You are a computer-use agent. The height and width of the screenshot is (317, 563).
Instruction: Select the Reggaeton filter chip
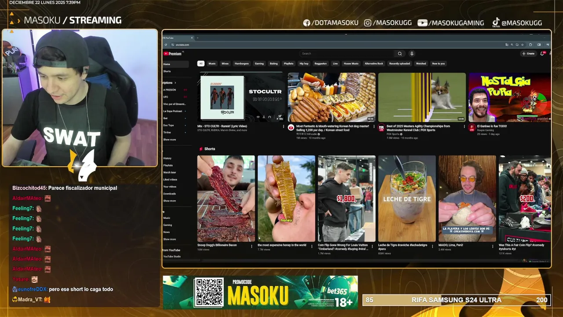click(x=321, y=63)
